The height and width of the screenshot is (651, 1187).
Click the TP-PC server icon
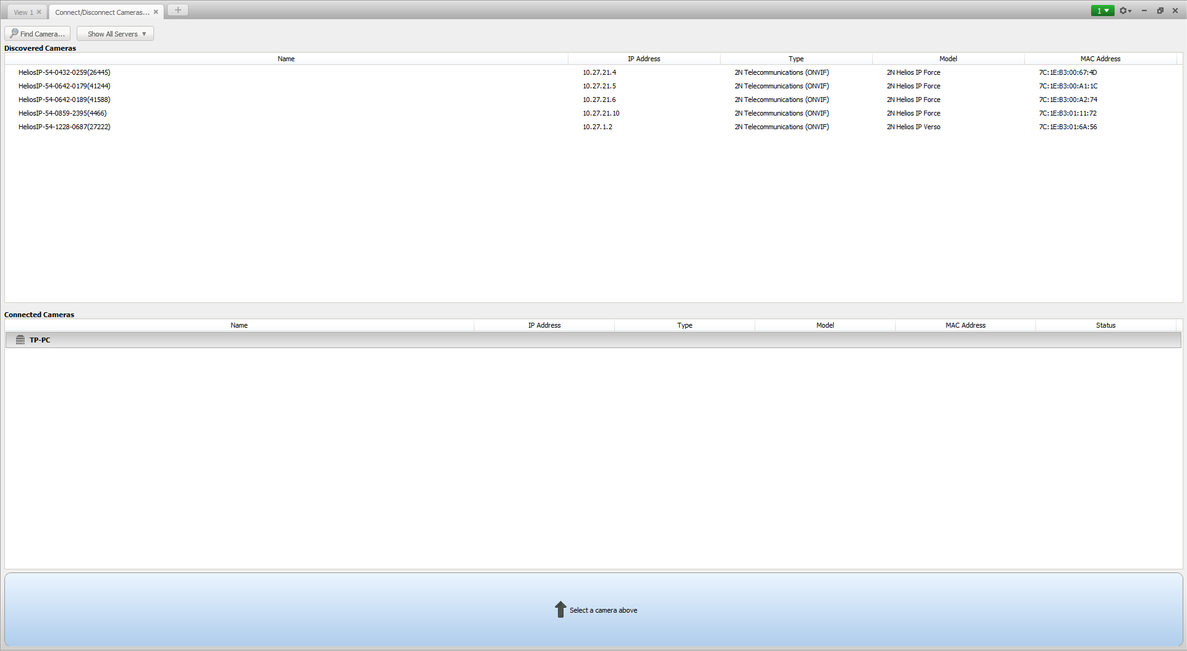[x=20, y=340]
